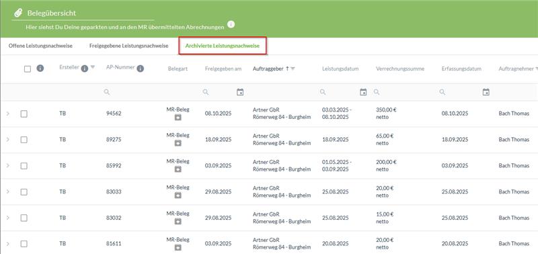
Task: Expand the row with AP-Nummer 94562
Action: [x=8, y=114]
